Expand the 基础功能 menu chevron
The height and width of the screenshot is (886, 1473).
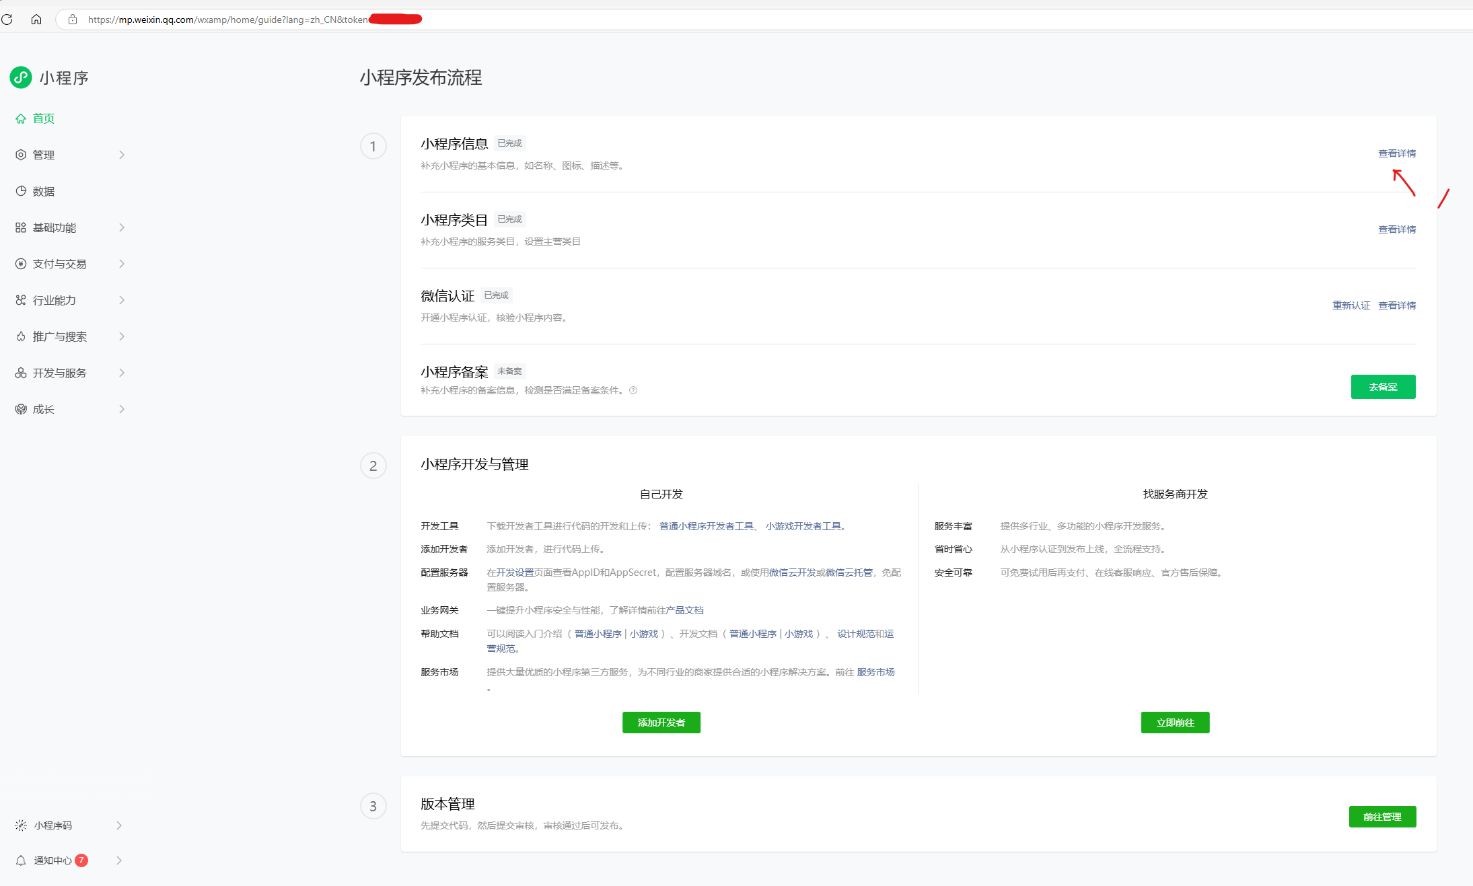pyautogui.click(x=122, y=227)
